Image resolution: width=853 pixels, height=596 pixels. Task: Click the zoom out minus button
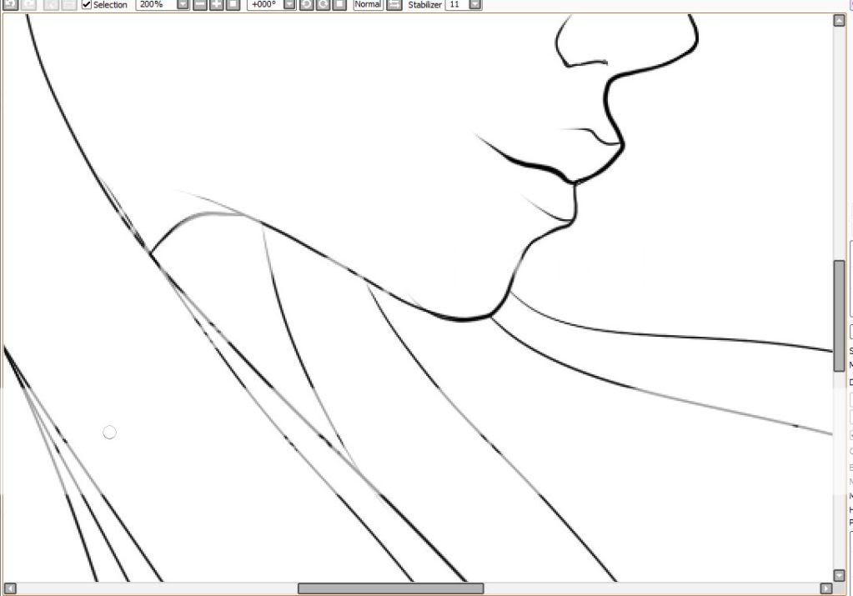click(x=200, y=4)
